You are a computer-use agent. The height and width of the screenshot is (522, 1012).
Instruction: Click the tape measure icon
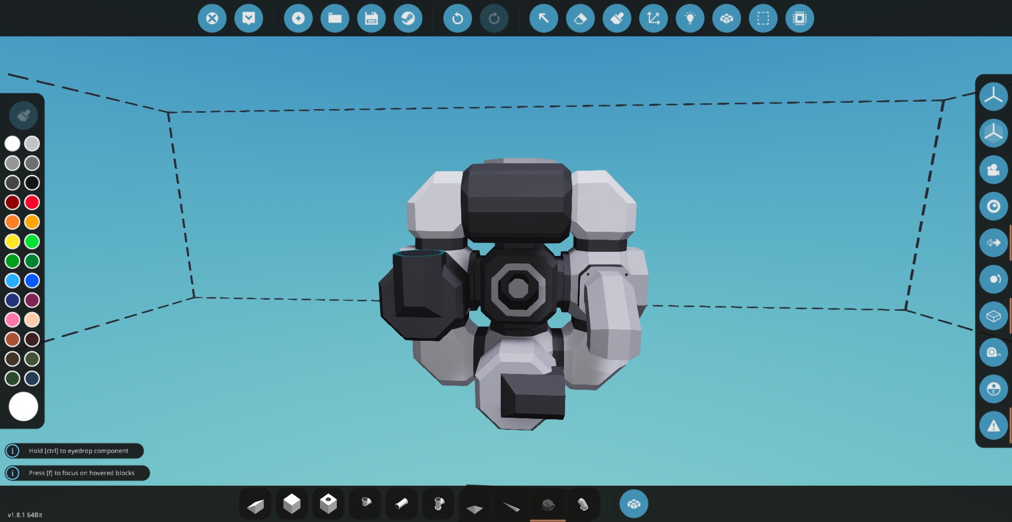pyautogui.click(x=994, y=352)
